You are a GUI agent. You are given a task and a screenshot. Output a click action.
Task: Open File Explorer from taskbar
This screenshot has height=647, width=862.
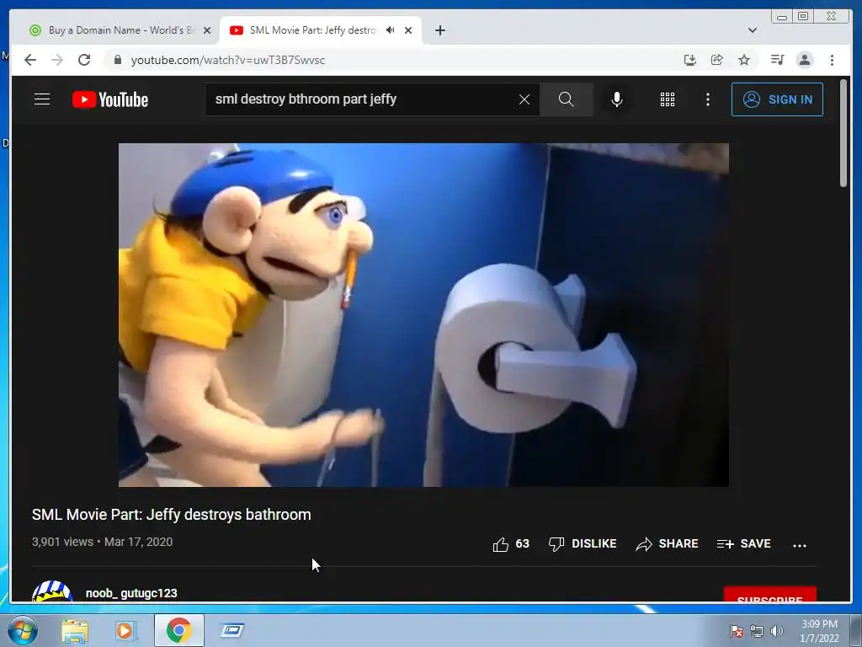point(75,630)
